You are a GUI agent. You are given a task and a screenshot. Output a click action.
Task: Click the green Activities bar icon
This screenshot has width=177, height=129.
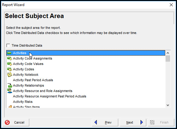click(9, 53)
